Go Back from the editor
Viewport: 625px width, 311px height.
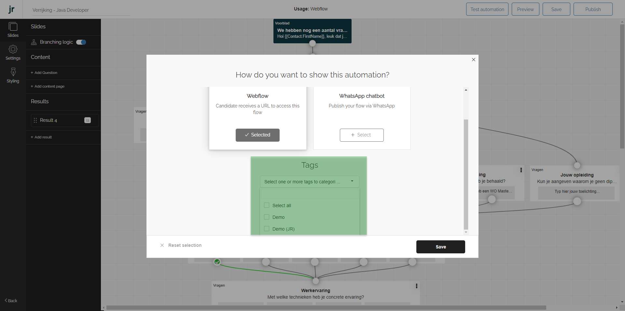pyautogui.click(x=11, y=301)
